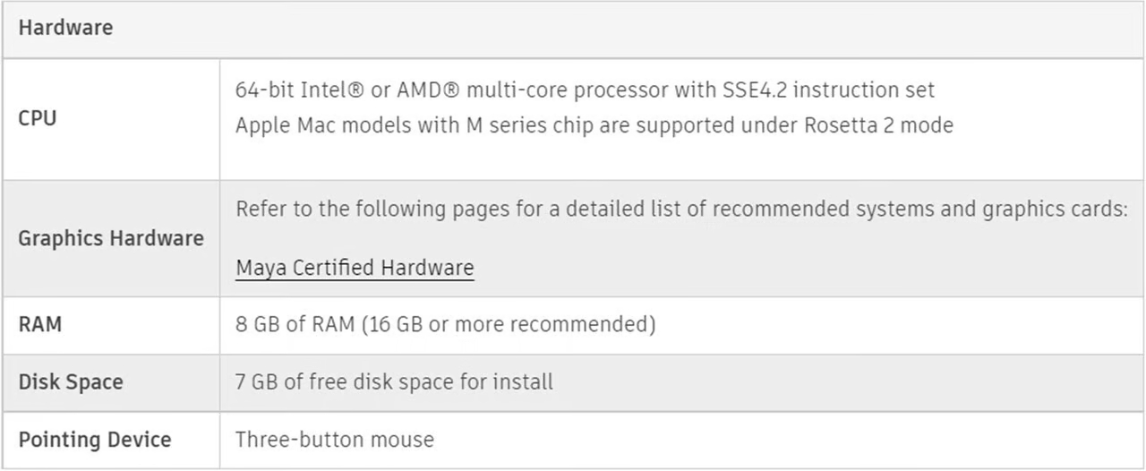Select the RAM row label

point(40,324)
